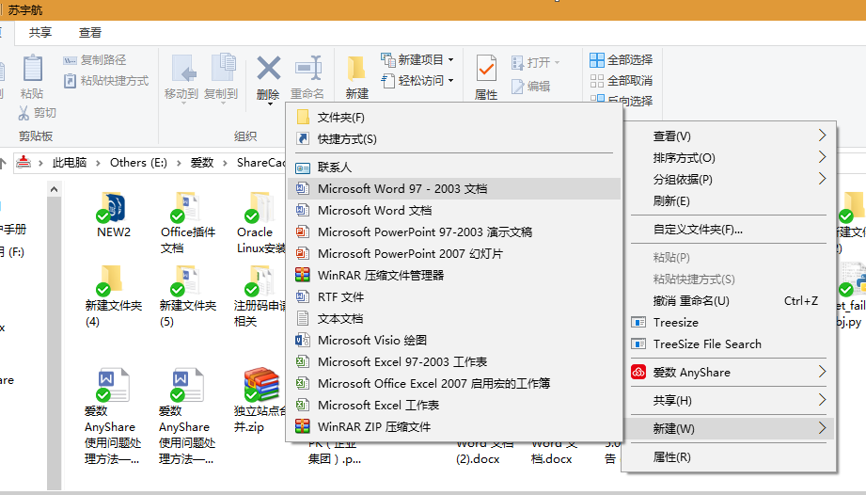Click Properties (属性(R)) in the context menu
The width and height of the screenshot is (866, 495).
tap(729, 456)
